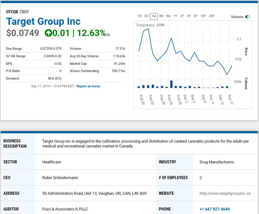Click the 52 Wk Range value 0.0495-0.30
The width and height of the screenshot is (259, 214).
coord(53,56)
